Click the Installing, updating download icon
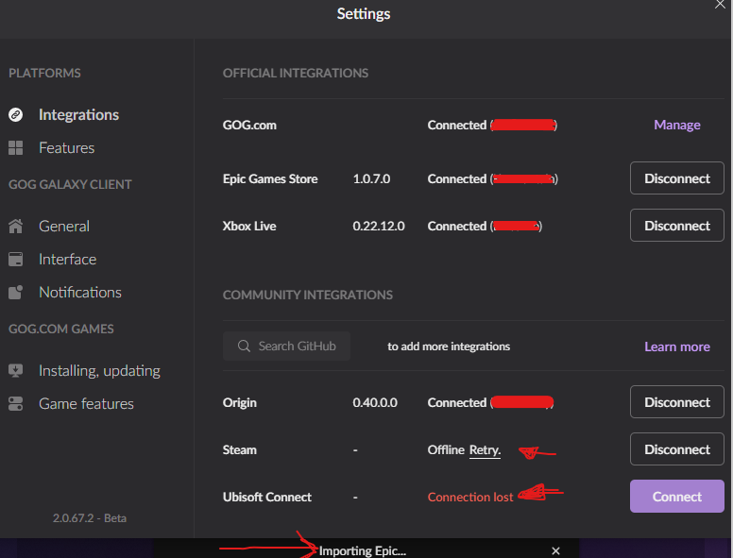 15,371
